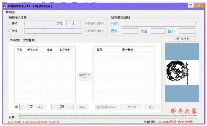Click the app icon in title bar

click(x=5, y=6)
